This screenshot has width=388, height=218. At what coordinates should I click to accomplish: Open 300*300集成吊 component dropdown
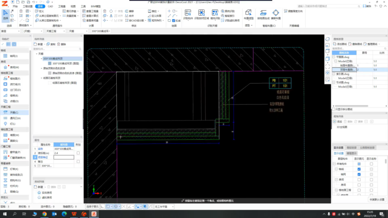(x=101, y=31)
